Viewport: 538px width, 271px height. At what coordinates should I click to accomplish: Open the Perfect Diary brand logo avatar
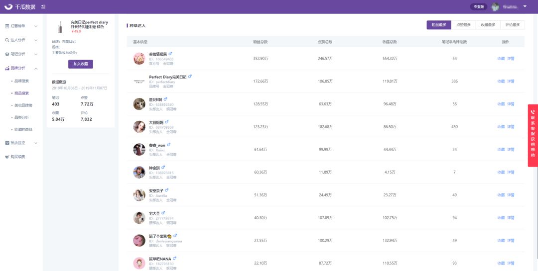pyautogui.click(x=139, y=81)
